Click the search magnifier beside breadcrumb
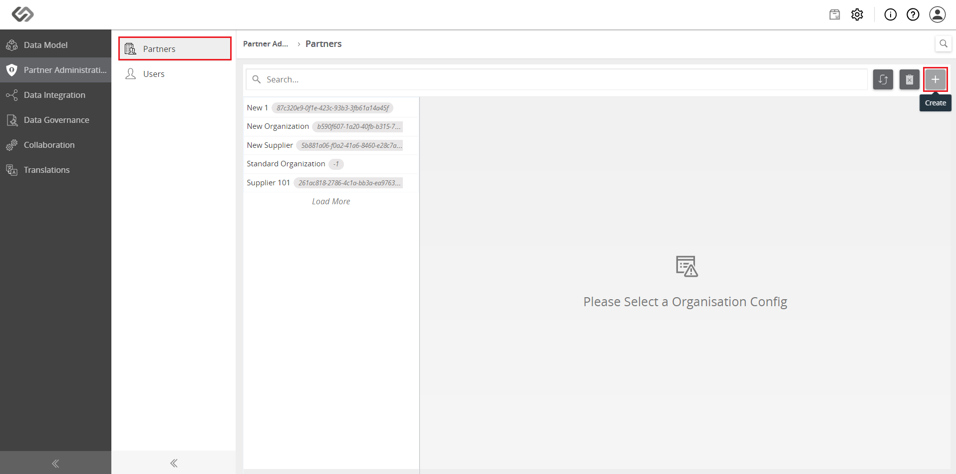Viewport: 956px width, 474px height. [x=943, y=43]
